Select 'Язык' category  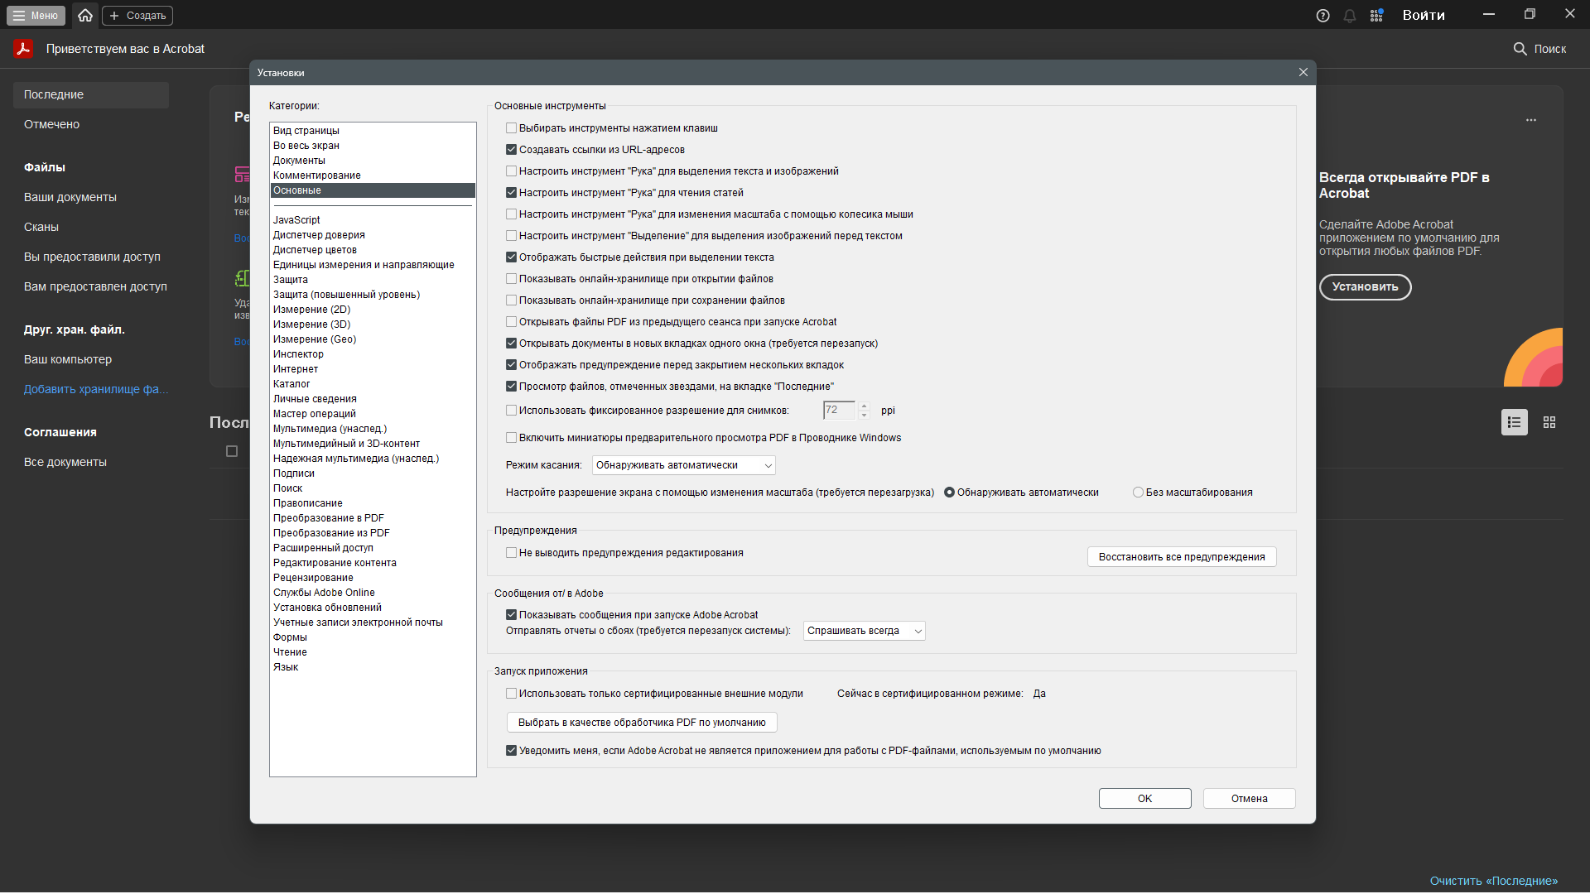coord(373,667)
